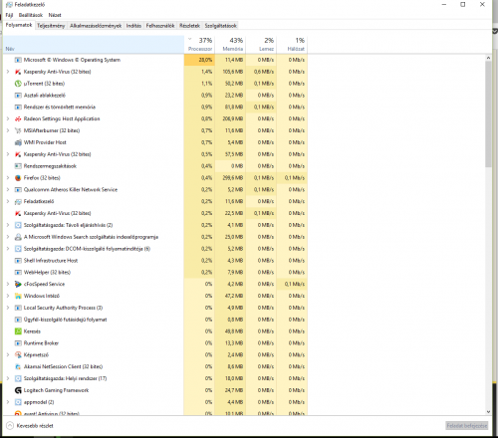Click the Shell Infrastructure Host icon

[18, 261]
